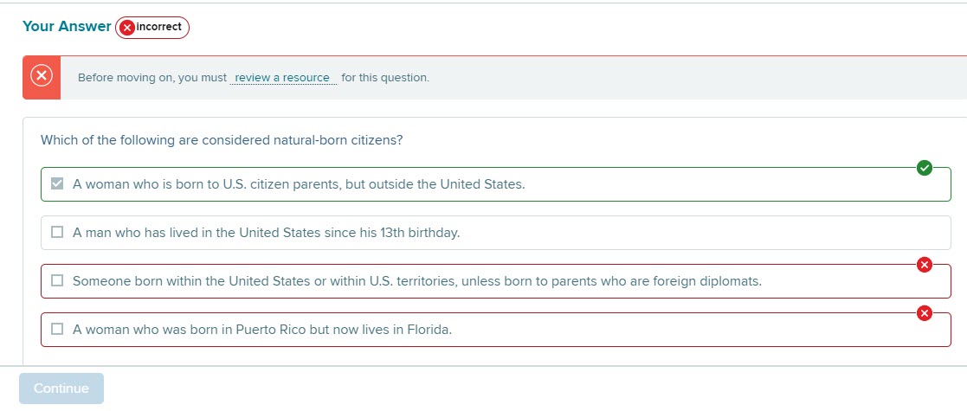Screen dimensions: 967x411
Task: Click the white circled X alert icon
Action: tap(42, 76)
